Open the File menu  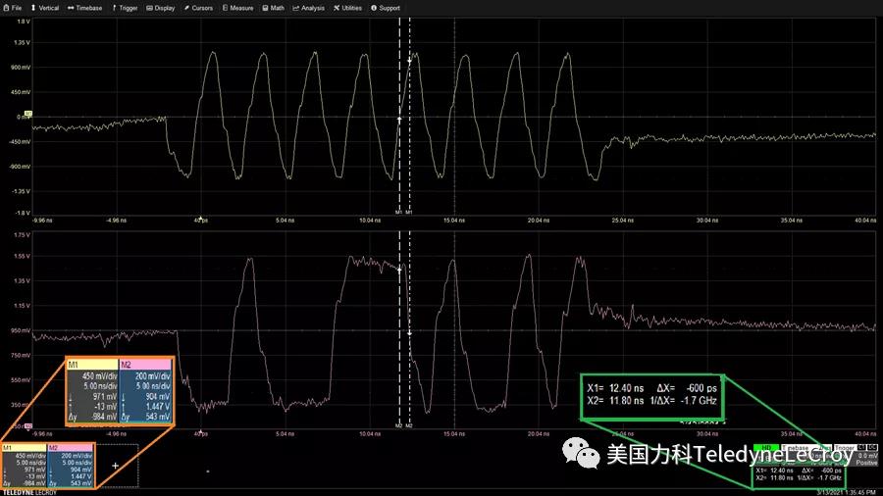pyautogui.click(x=12, y=8)
